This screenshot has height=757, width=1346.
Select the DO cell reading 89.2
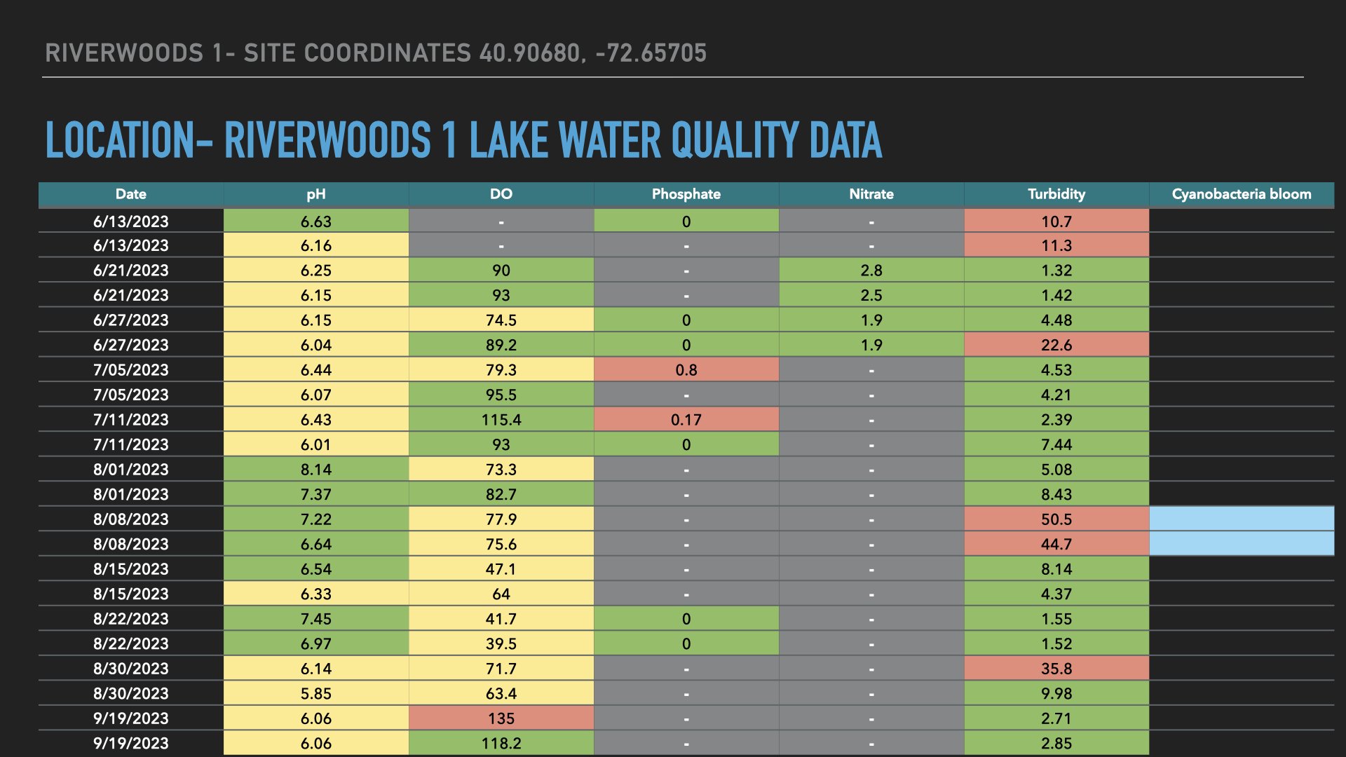click(x=501, y=345)
